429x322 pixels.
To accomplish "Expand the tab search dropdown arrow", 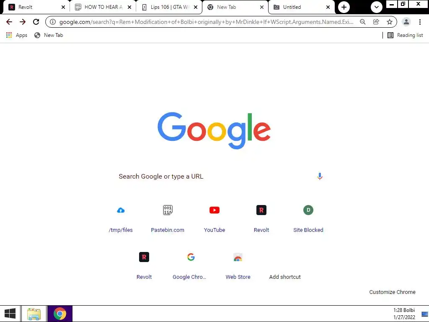I will (377, 7).
